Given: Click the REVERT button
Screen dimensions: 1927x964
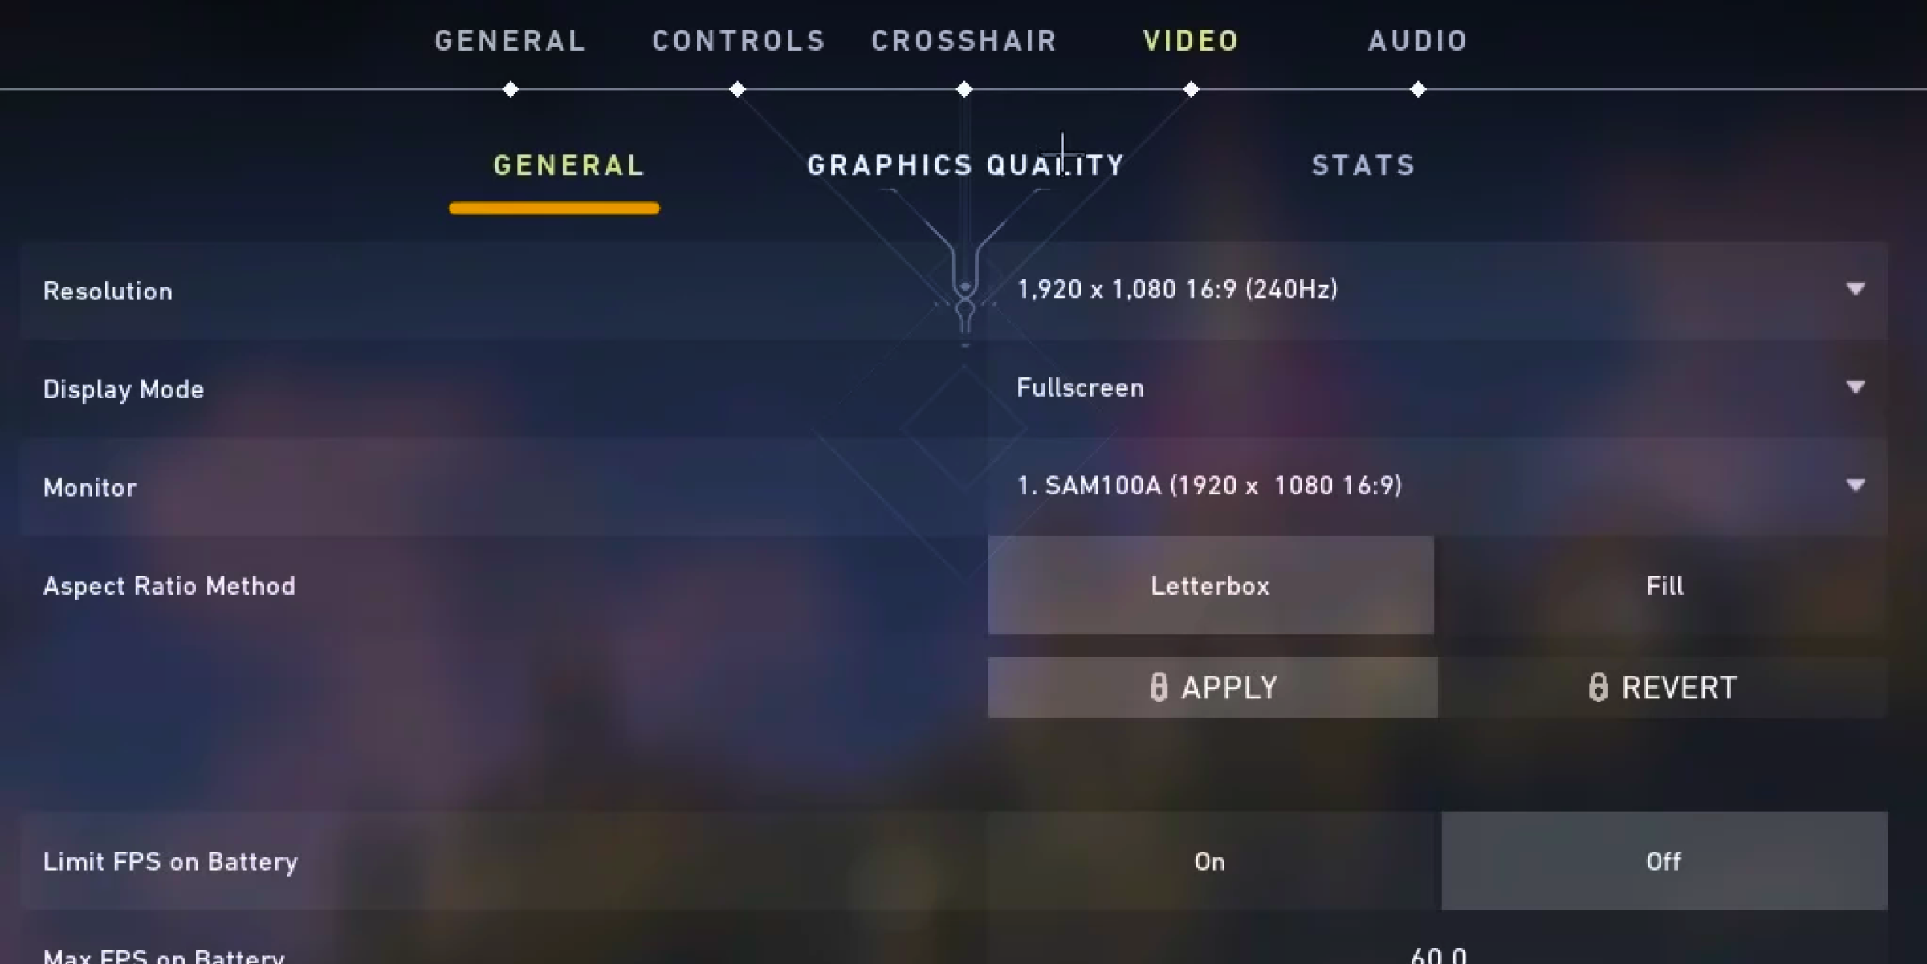Looking at the screenshot, I should click(1664, 686).
